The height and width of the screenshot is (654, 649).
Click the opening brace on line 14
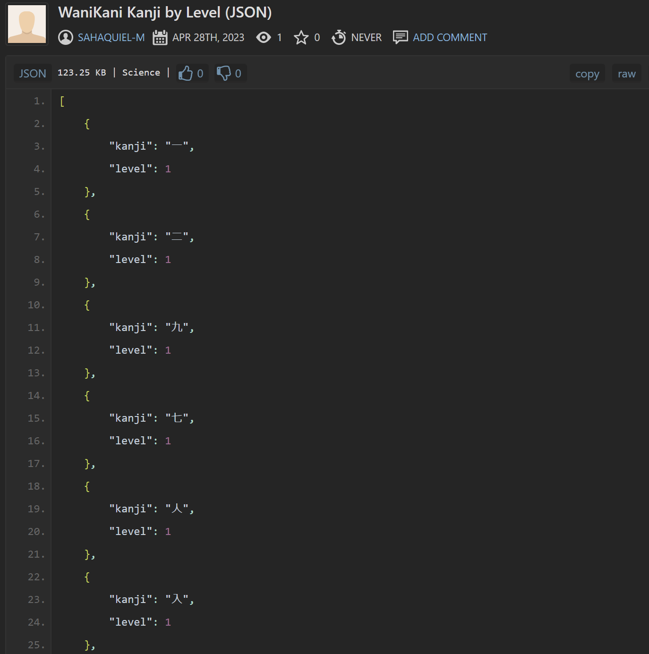87,396
